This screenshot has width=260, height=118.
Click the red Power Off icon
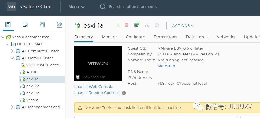pos(127,25)
